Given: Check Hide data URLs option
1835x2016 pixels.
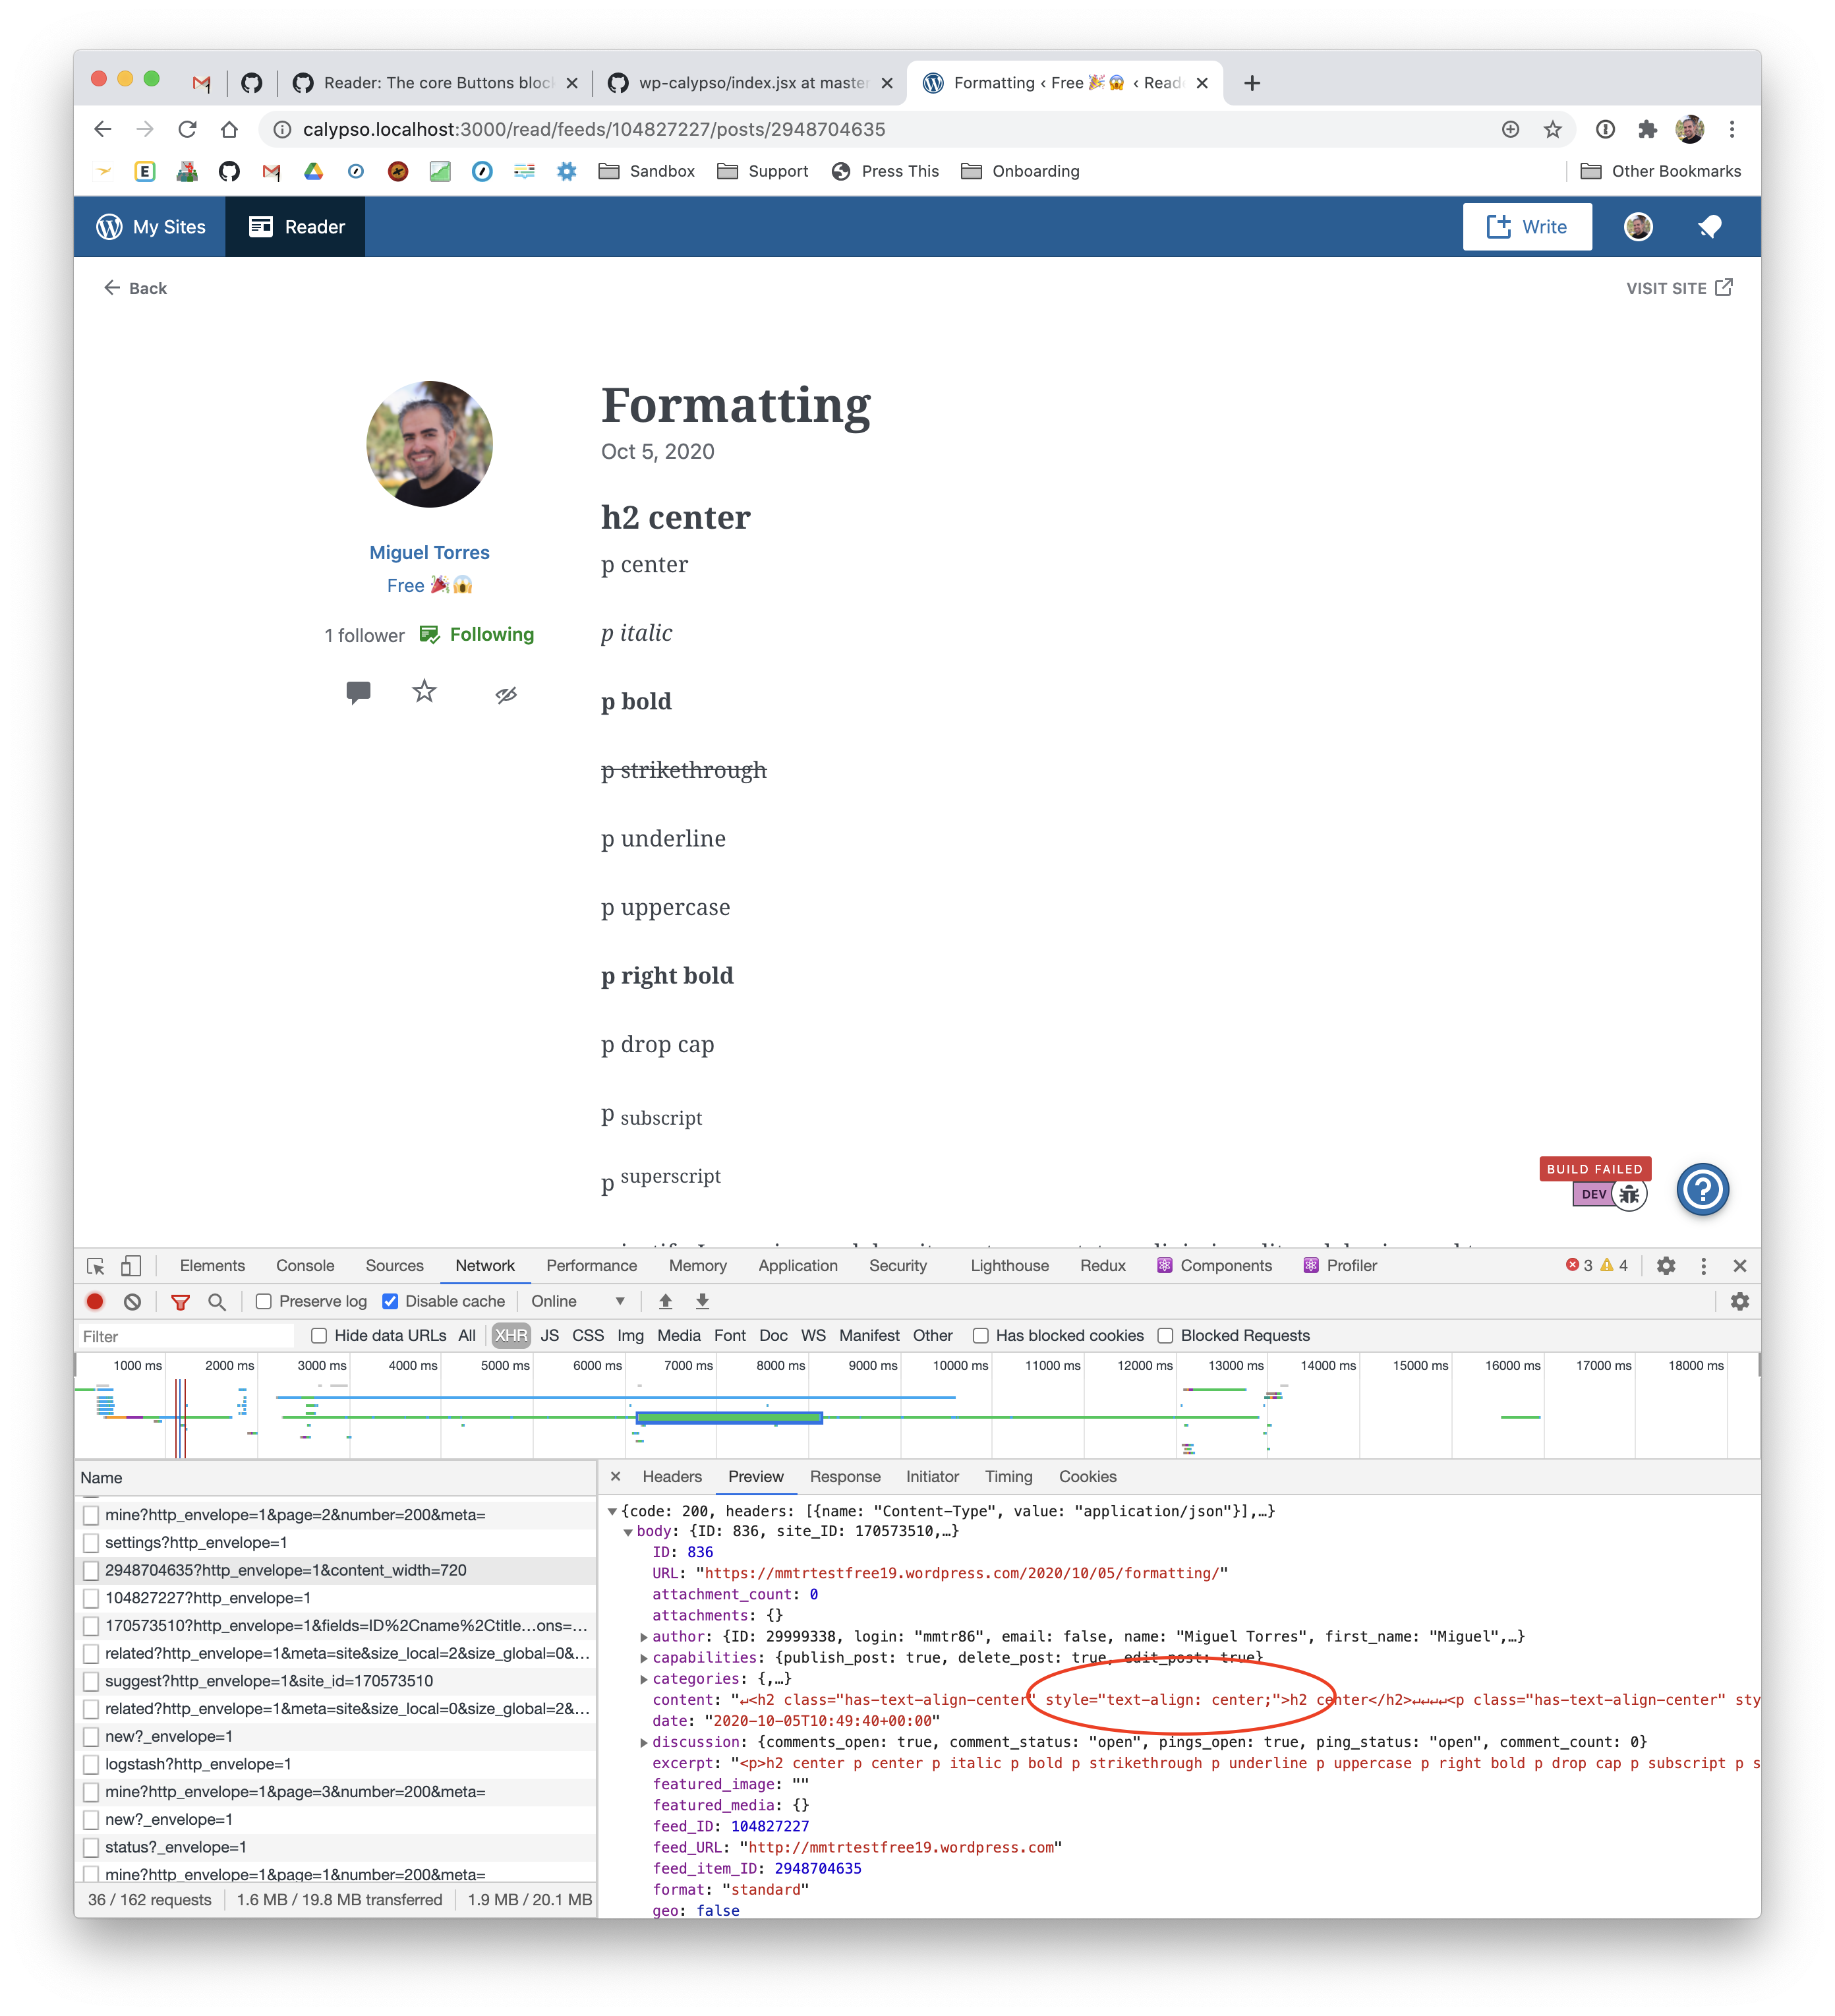Looking at the screenshot, I should pyautogui.click(x=319, y=1335).
